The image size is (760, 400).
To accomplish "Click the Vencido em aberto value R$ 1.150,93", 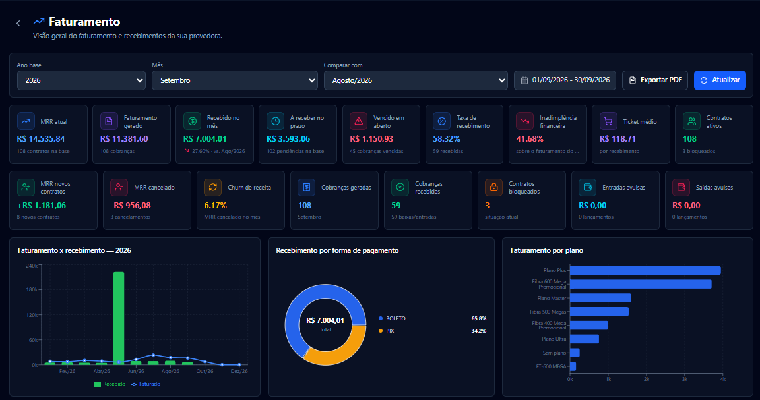I will (x=372, y=139).
